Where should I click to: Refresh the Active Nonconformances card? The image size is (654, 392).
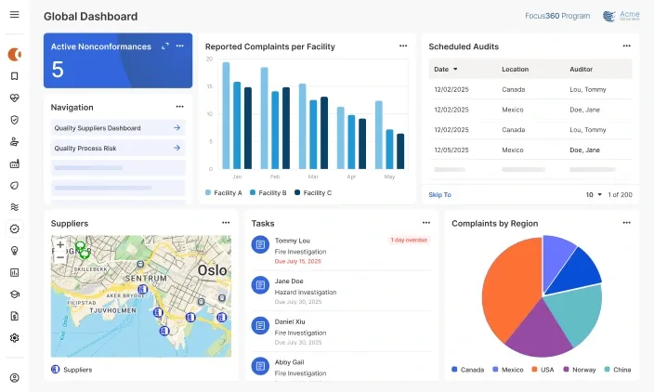click(x=165, y=46)
